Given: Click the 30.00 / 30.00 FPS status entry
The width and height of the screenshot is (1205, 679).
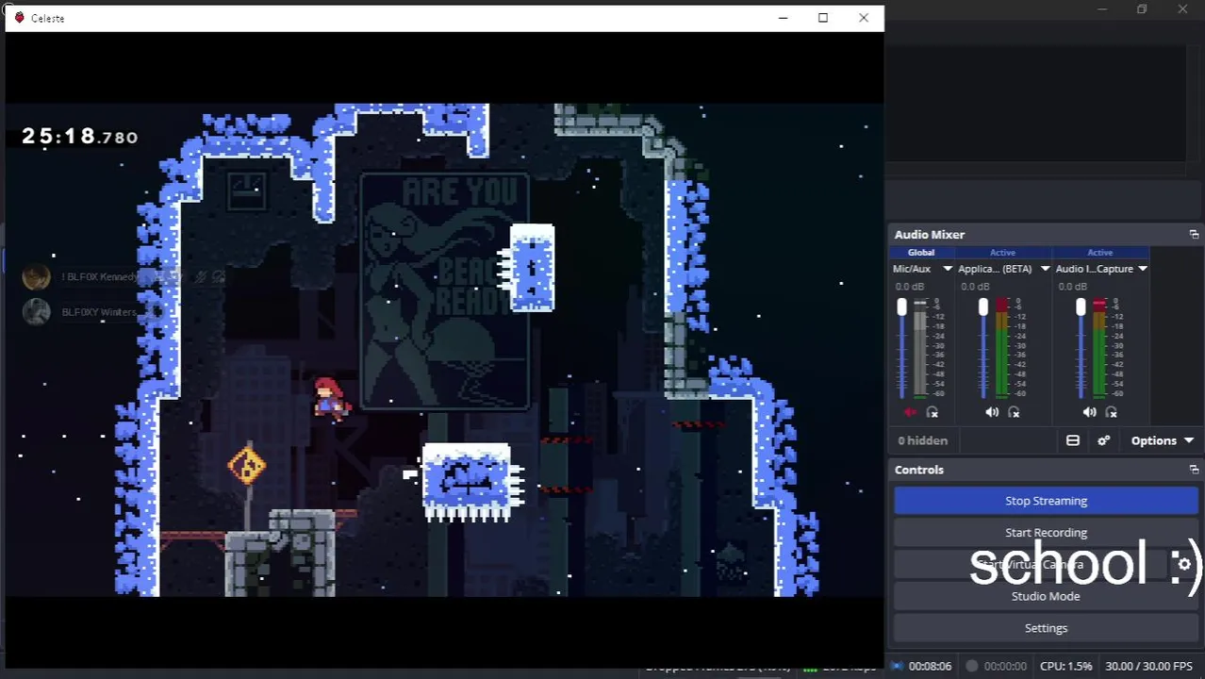Looking at the screenshot, I should click(1147, 666).
